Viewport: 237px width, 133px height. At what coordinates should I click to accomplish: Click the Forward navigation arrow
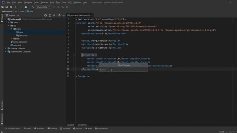(x=21, y=7)
